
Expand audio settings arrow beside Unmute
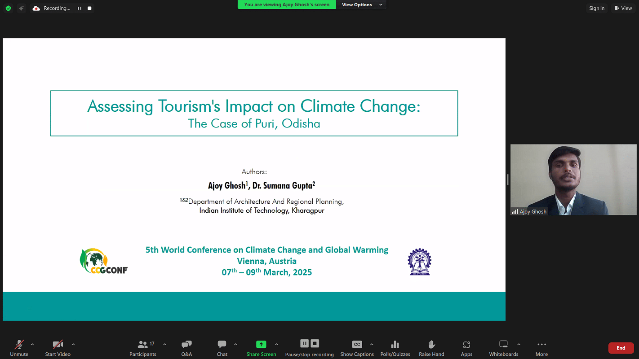32,344
